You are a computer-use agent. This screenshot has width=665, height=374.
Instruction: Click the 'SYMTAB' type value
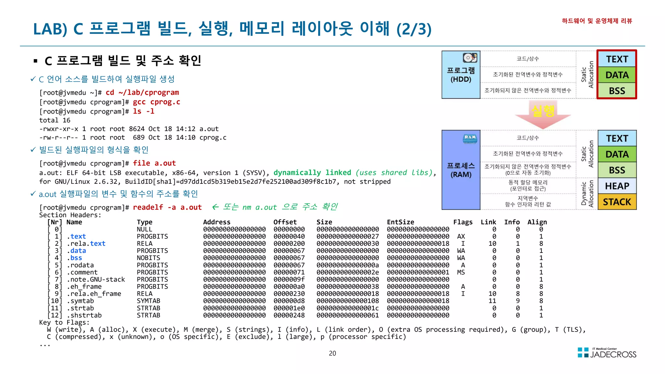click(x=148, y=301)
